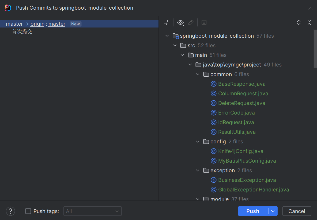The height and width of the screenshot is (220, 317).
Task: Click the file tree vertical scrollbar
Action: tap(315, 49)
